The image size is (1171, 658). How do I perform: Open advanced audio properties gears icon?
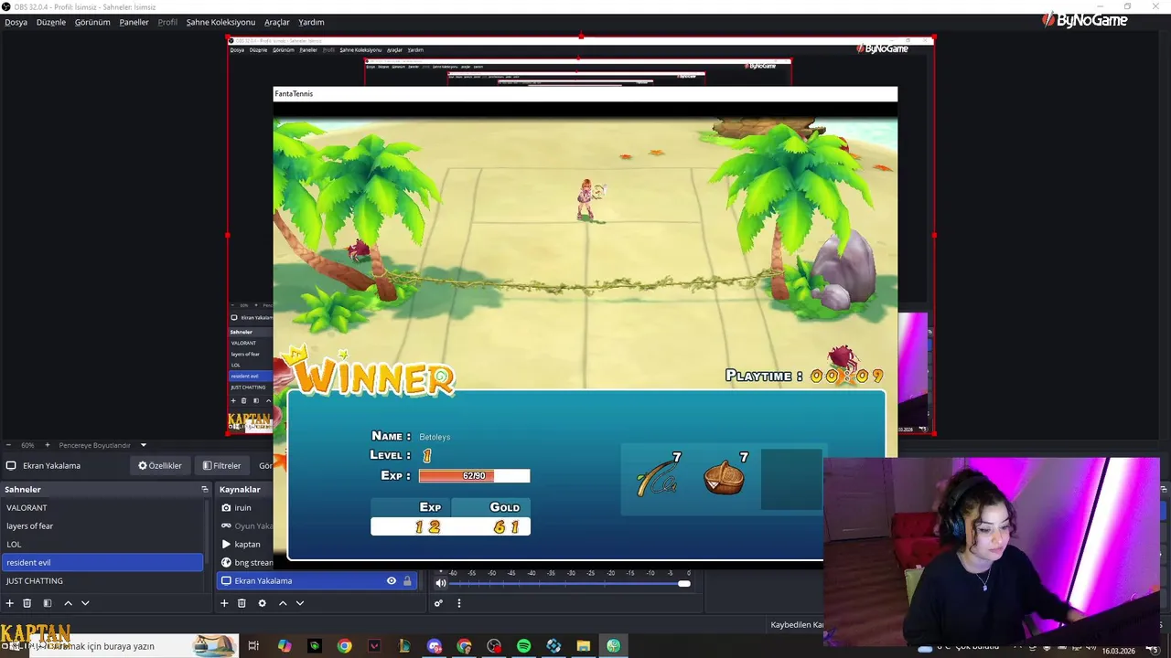[438, 603]
